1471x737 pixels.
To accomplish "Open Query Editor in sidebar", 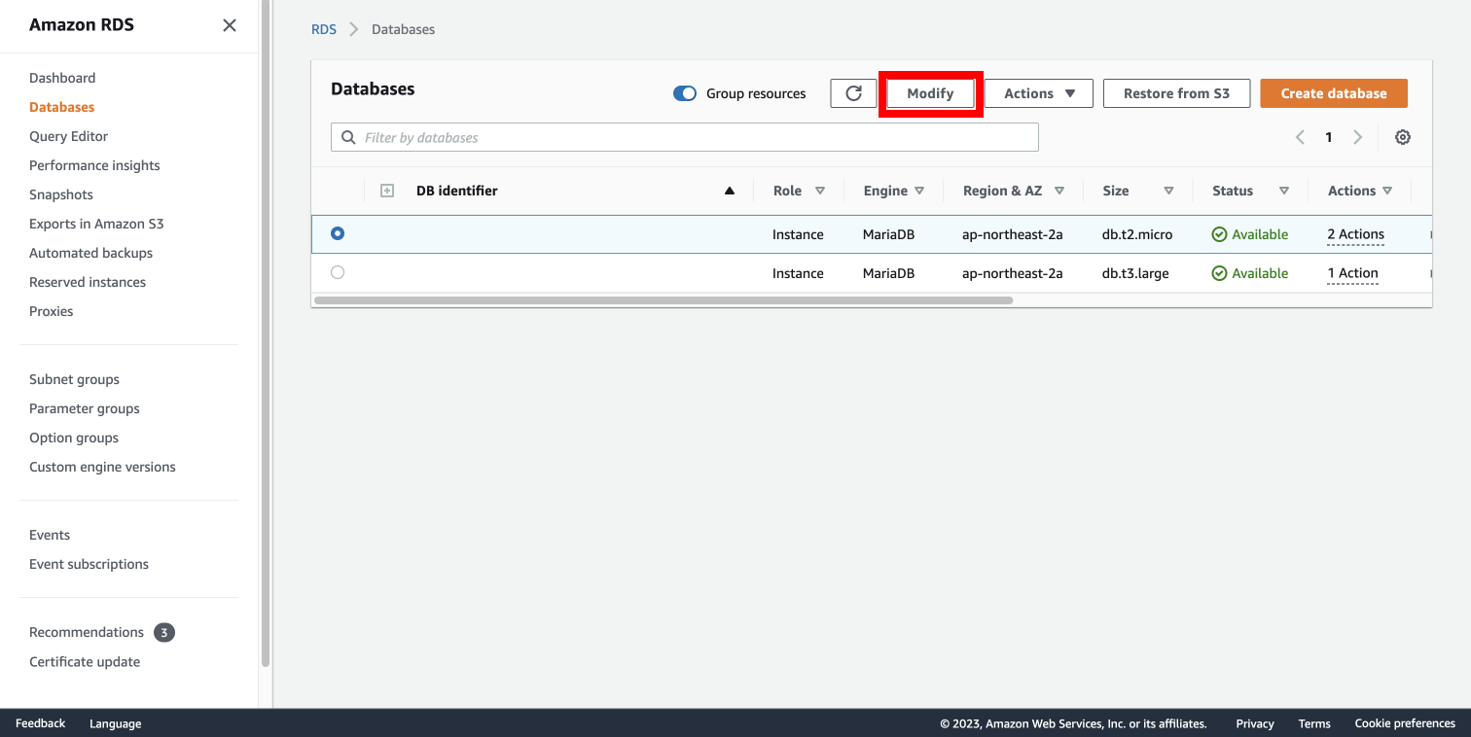I will pos(69,136).
